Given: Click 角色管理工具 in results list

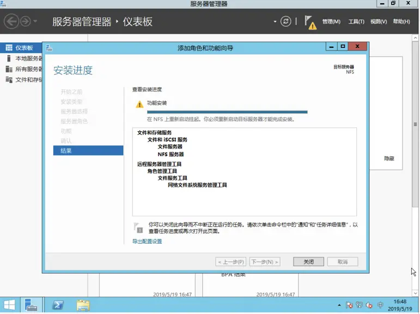Looking at the screenshot, I should [x=162, y=171].
